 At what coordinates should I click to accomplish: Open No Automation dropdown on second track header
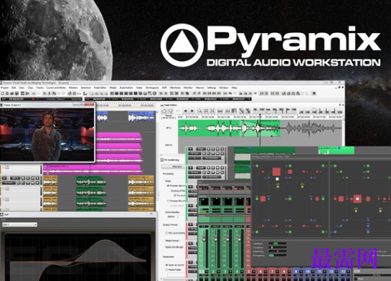pos(212,176)
